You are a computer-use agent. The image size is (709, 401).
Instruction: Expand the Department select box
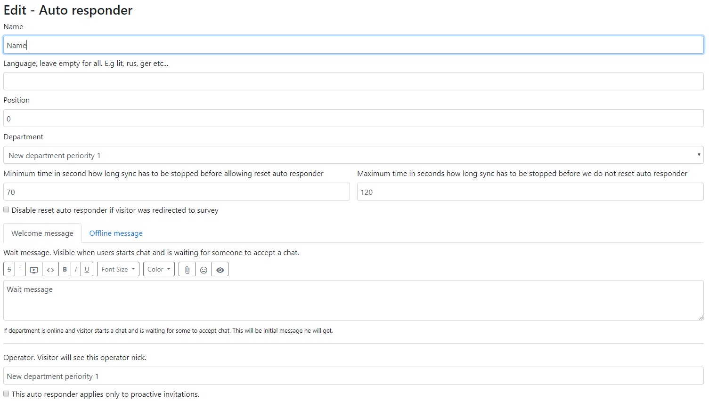(353, 155)
